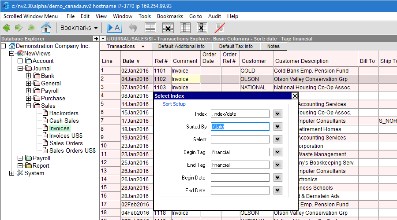Click the delete row toolbar icon

pyautogui.click(x=168, y=28)
